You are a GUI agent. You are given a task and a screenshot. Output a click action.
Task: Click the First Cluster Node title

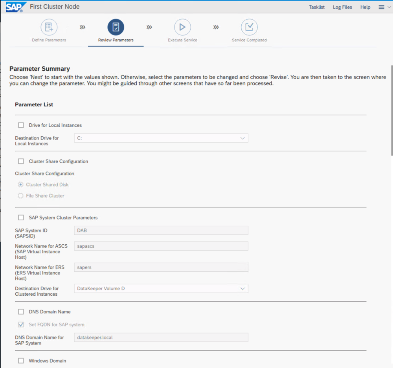tap(55, 7)
